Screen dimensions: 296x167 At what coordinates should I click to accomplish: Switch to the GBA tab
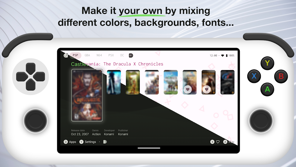[x=87, y=55]
